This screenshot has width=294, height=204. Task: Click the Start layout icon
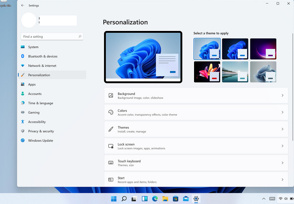(x=111, y=180)
